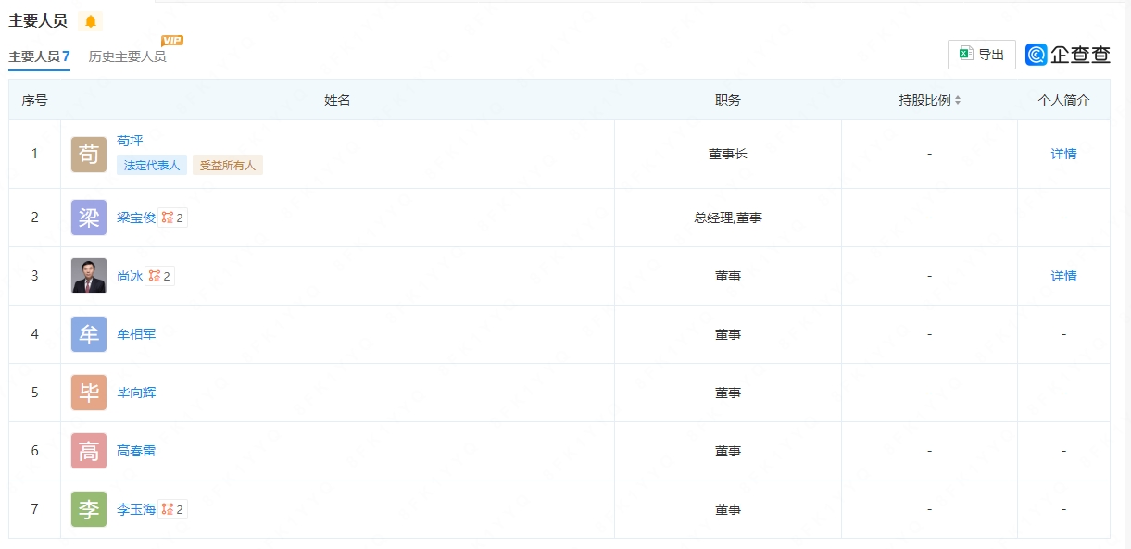
Task: Open 牟相军 avatar tile
Action: pyautogui.click(x=89, y=334)
